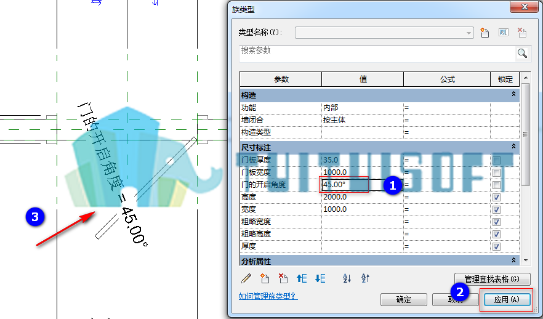Click the 应用(A) button
Image resolution: width=543 pixels, height=319 pixels.
(507, 300)
